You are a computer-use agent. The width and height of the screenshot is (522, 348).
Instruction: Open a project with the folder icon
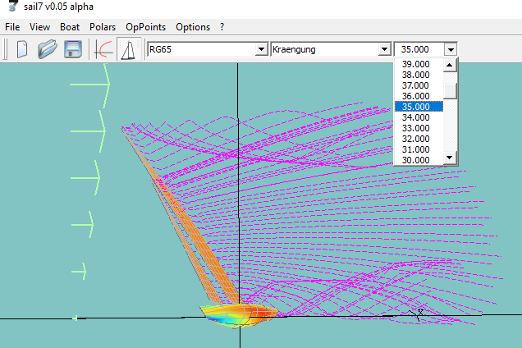[48, 49]
